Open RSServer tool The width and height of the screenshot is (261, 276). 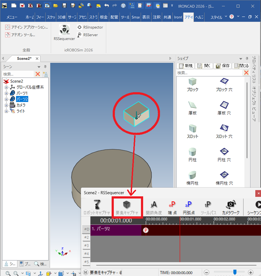point(87,35)
